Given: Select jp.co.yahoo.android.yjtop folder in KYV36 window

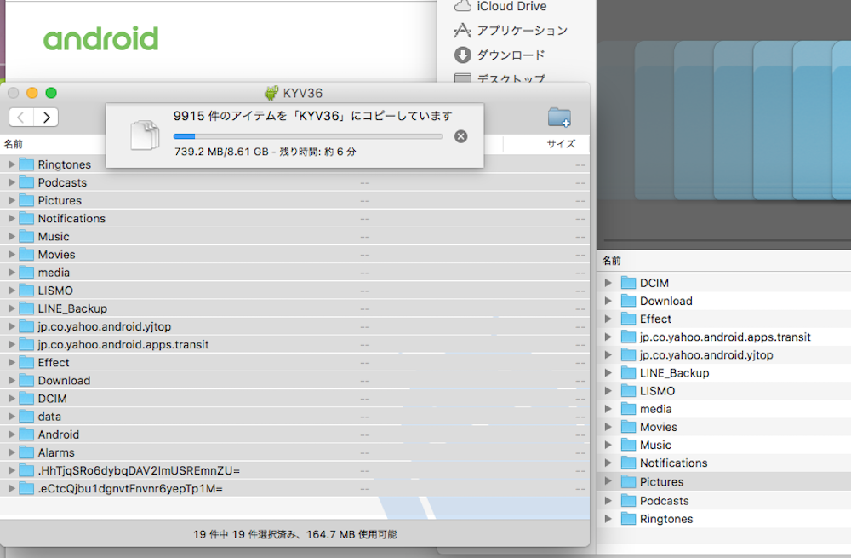Looking at the screenshot, I should click(104, 326).
